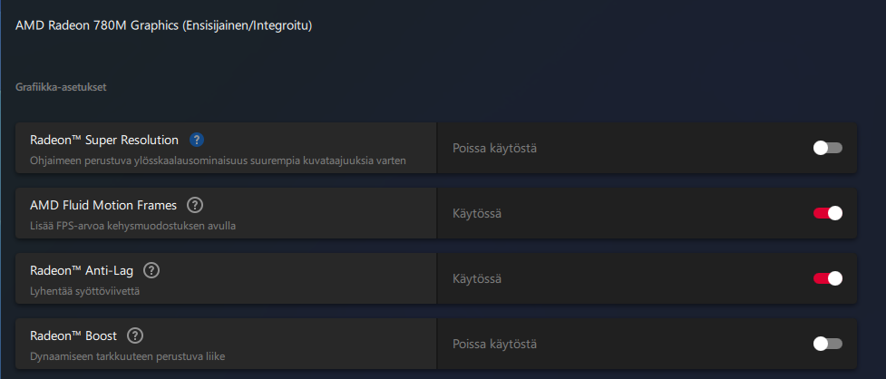The width and height of the screenshot is (886, 379).
Task: Click the "Lyhentää syöttöviivettä" description text
Action: 85,291
